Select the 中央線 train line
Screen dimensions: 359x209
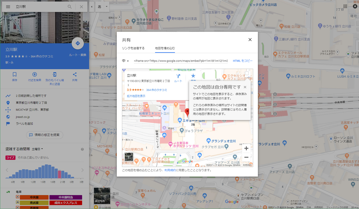pos(34,197)
